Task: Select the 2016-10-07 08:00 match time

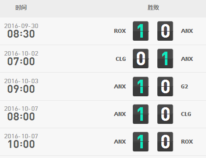Action: (x=21, y=113)
